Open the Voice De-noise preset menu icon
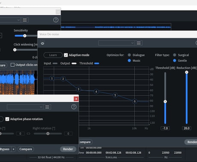This screenshot has width=197, height=162. [x=139, y=43]
